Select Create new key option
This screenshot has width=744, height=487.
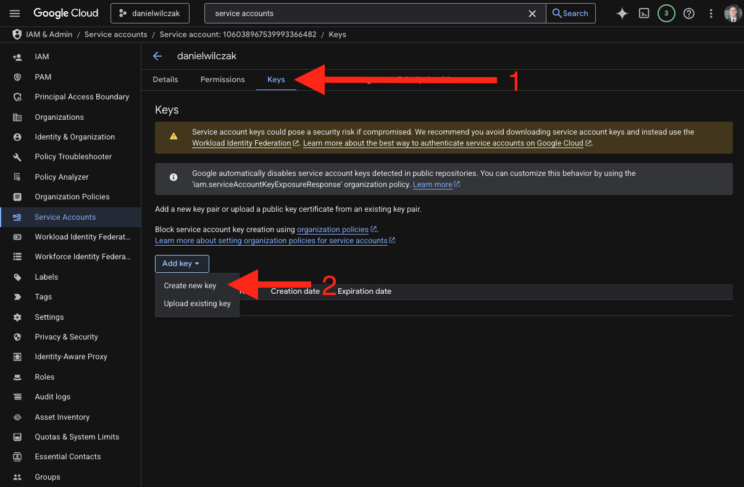pos(190,286)
